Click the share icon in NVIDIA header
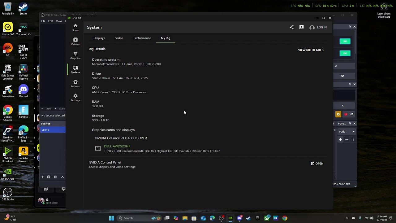Viewport: 396px width, 223px height. [x=291, y=27]
